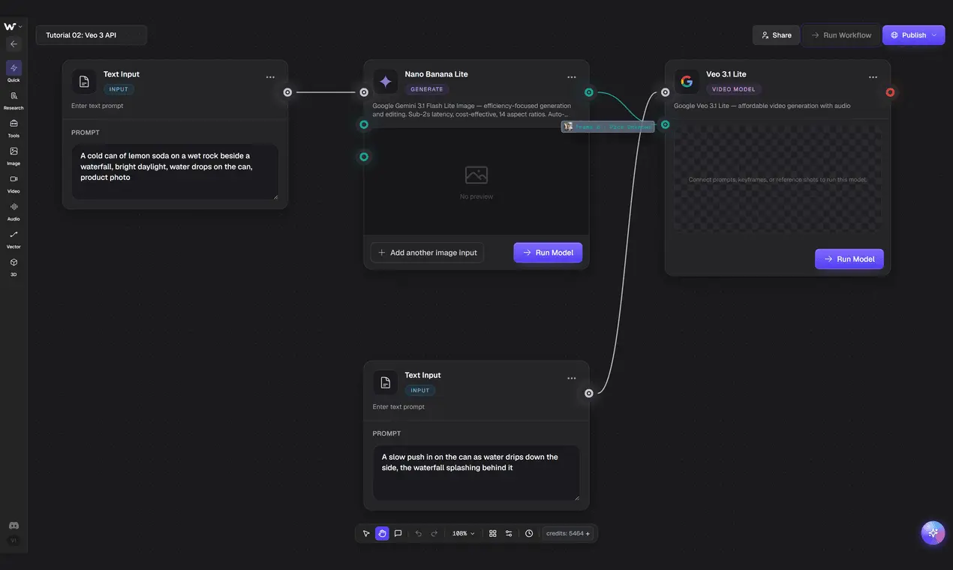Image resolution: width=953 pixels, height=570 pixels.
Task: Click the undo arrow
Action: pyautogui.click(x=418, y=533)
